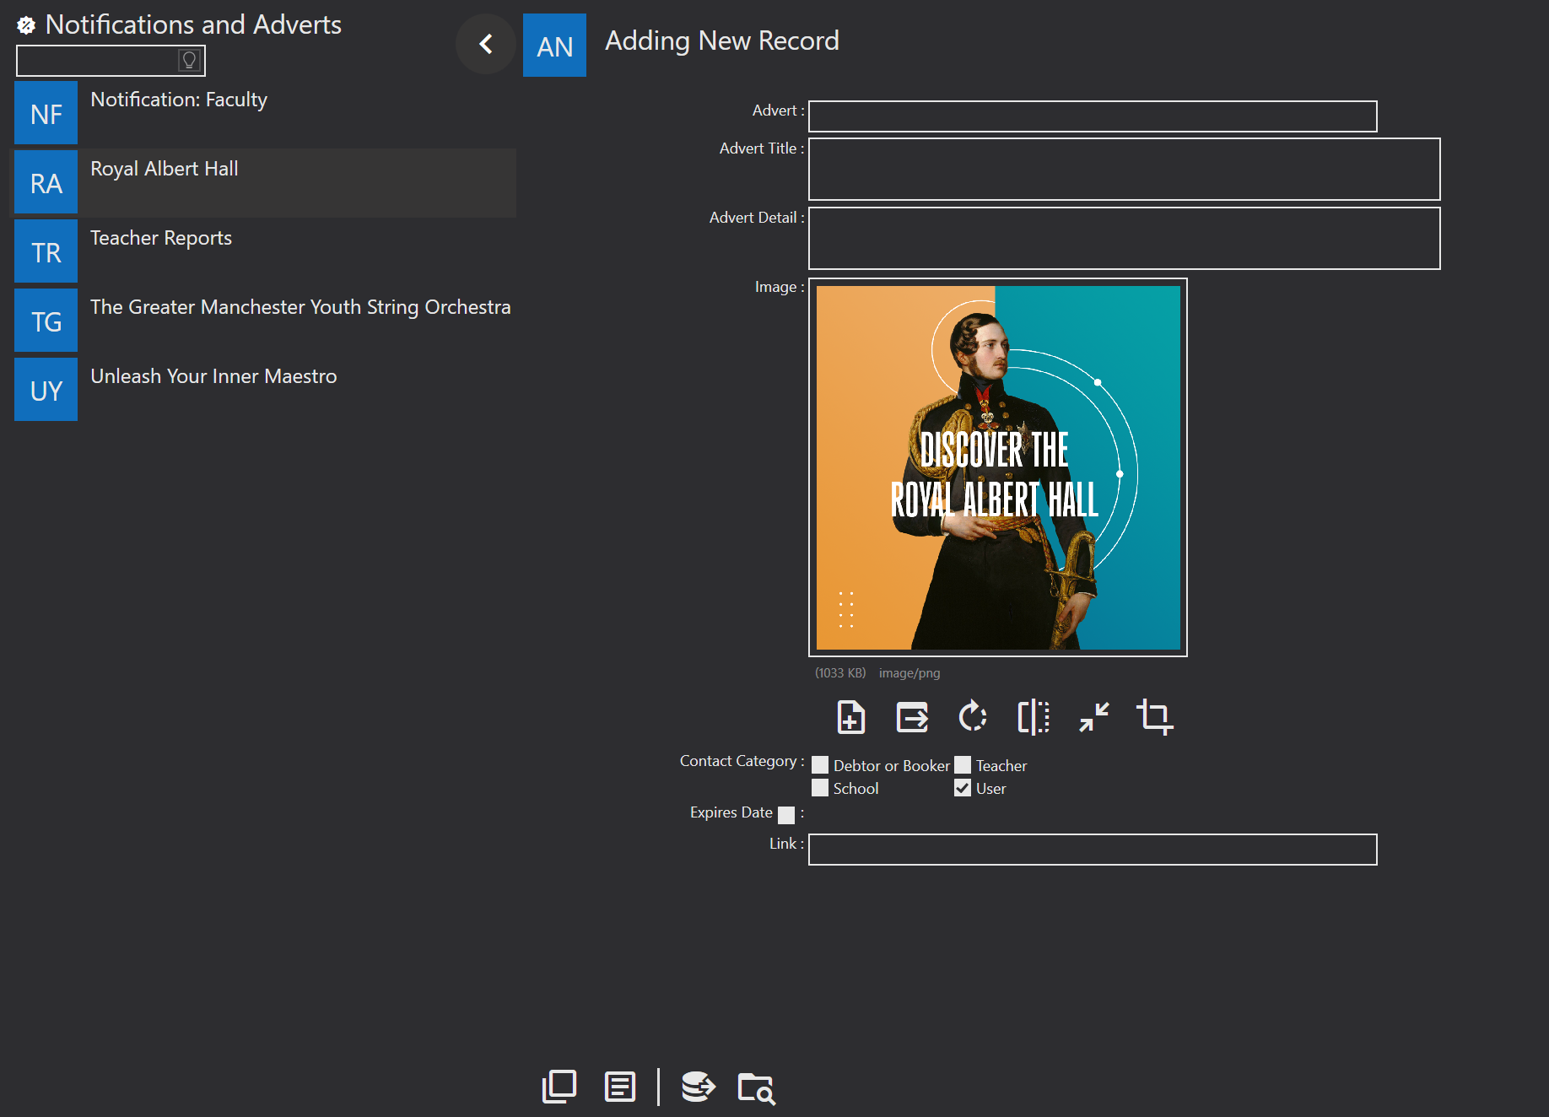The image size is (1549, 1117).
Task: Select the TG blue tile
Action: click(x=46, y=321)
